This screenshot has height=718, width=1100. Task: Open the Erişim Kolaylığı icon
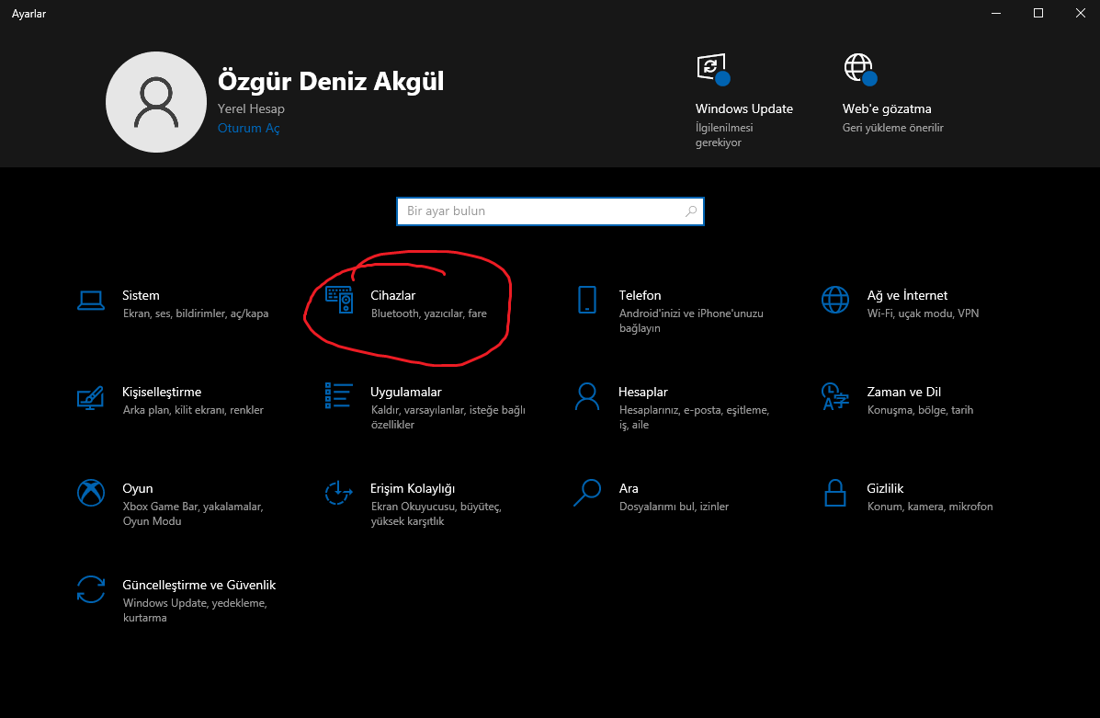339,493
